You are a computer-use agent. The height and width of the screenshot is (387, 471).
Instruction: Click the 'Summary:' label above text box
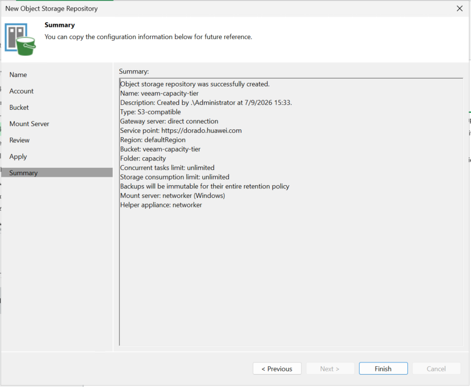pos(134,71)
